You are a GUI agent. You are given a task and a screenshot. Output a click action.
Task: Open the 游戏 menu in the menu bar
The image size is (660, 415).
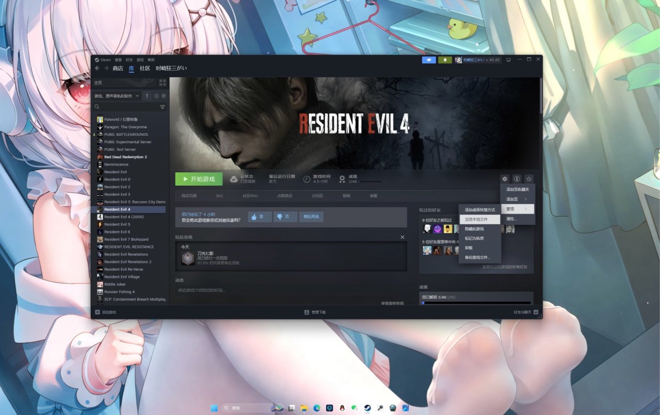click(140, 60)
